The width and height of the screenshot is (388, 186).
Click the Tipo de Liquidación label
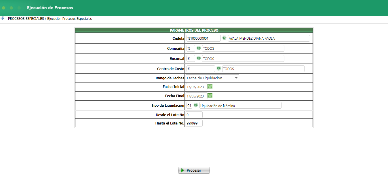(x=168, y=106)
